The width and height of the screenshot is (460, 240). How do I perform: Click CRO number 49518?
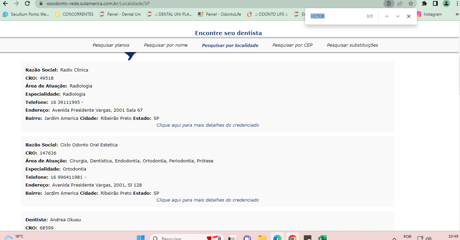coord(46,78)
